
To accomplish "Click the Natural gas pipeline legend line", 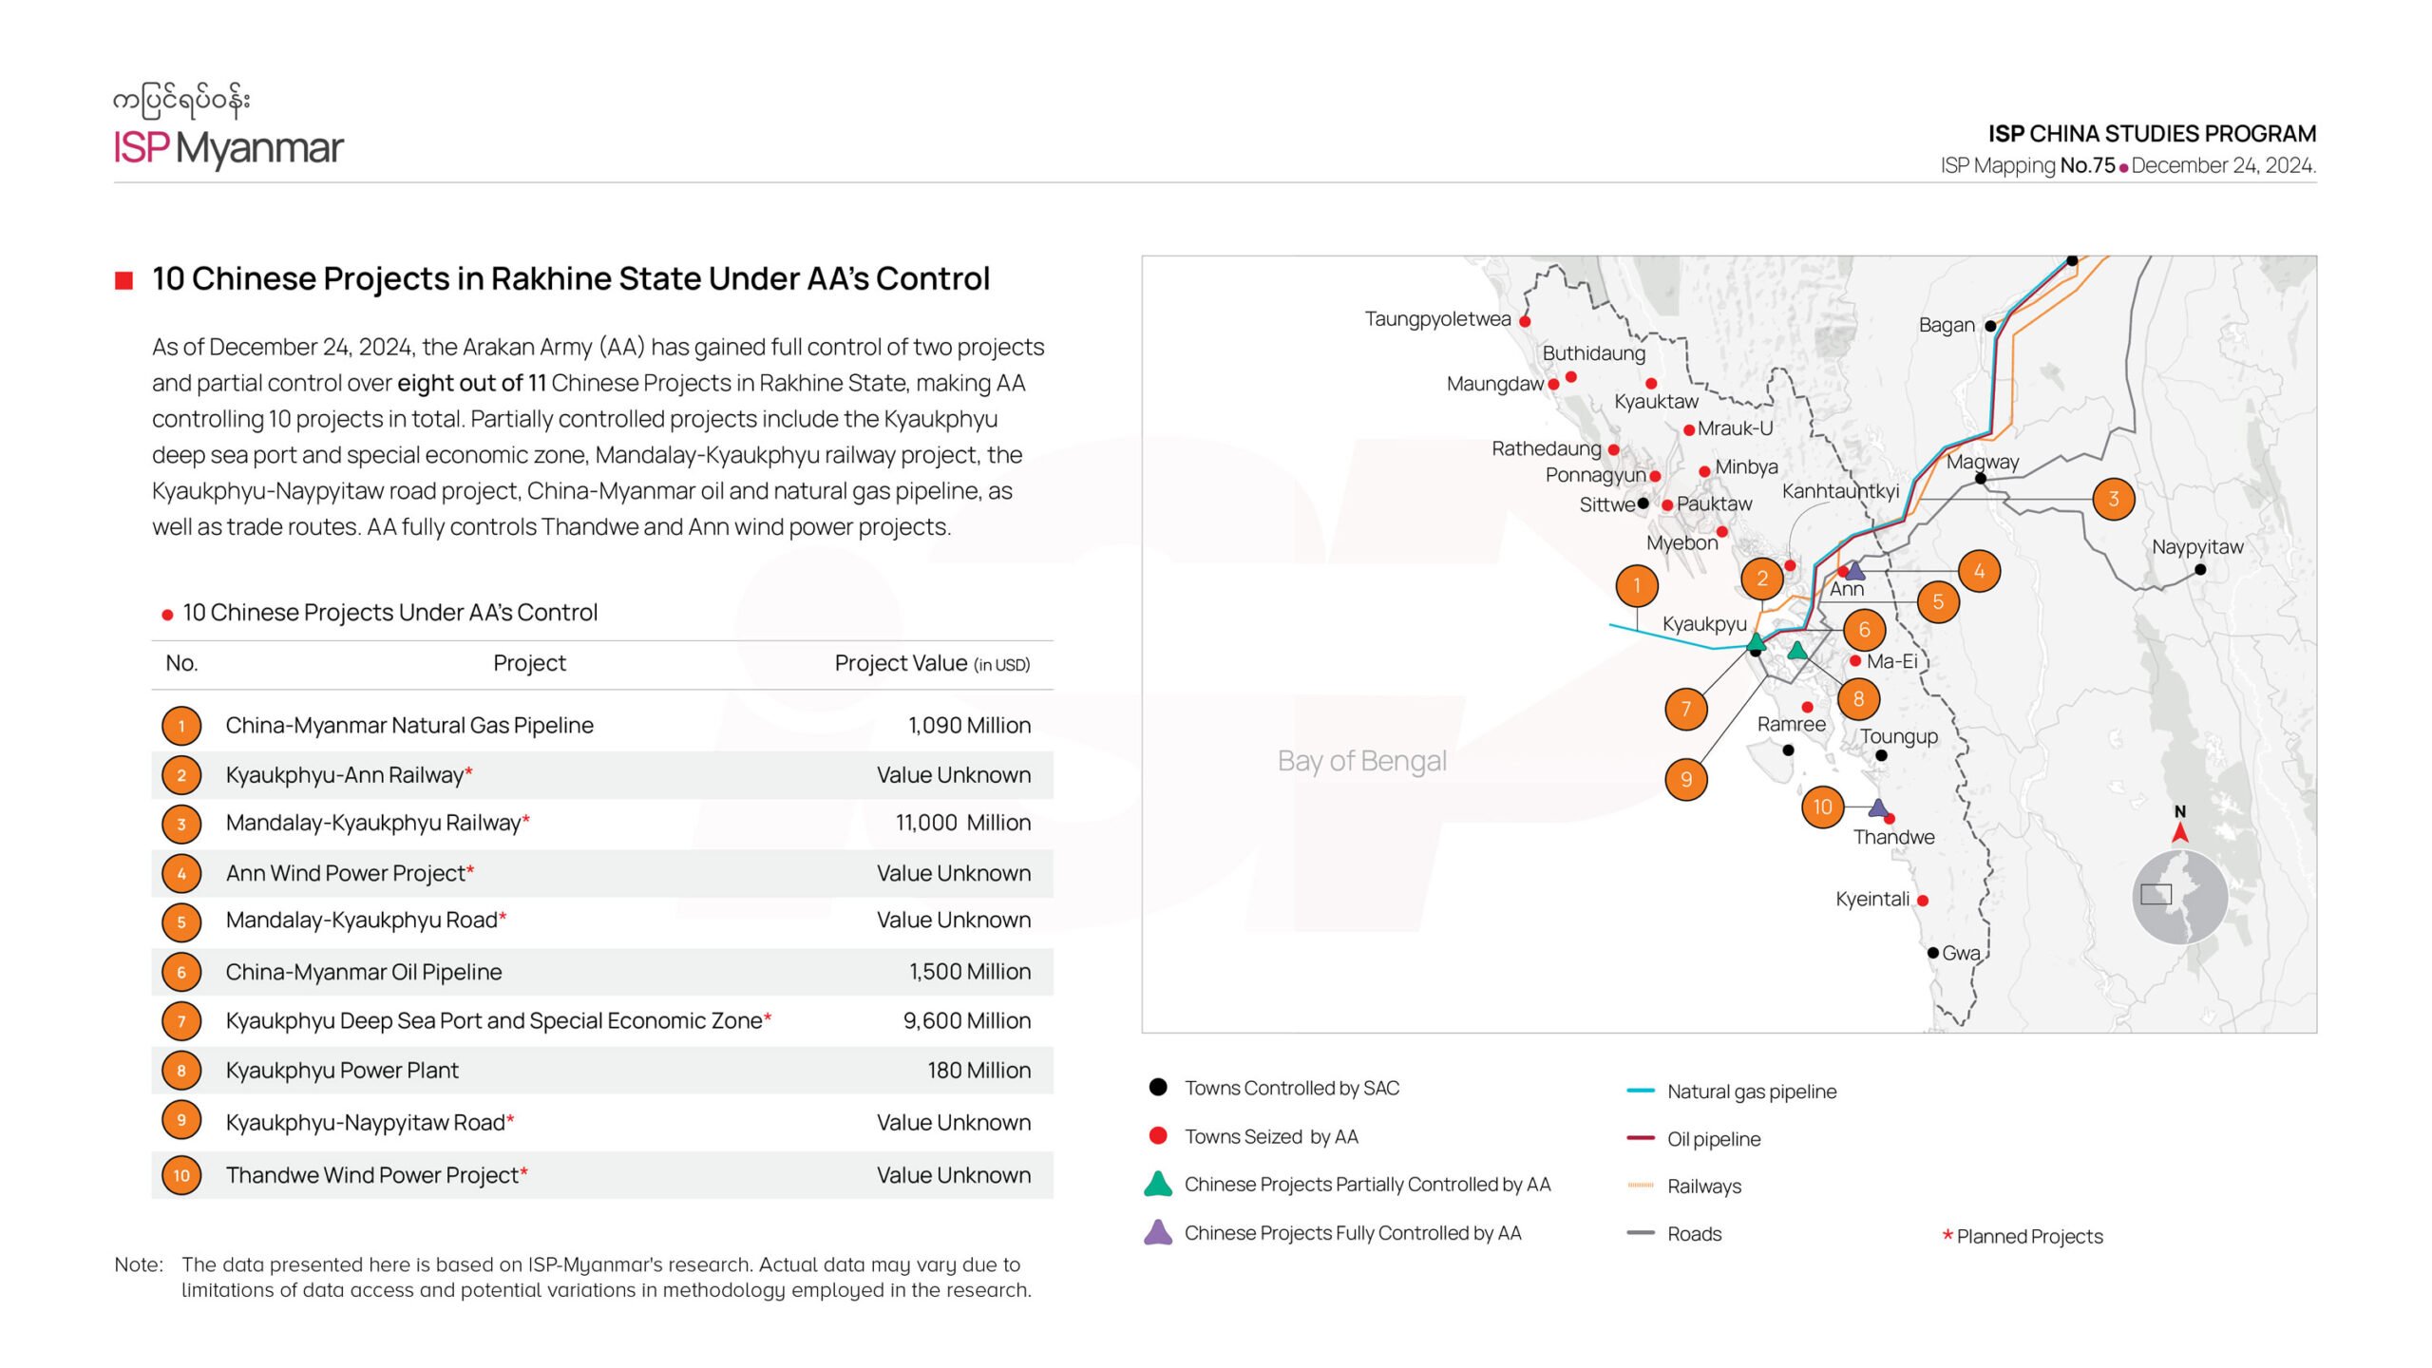I will click(x=1641, y=1091).
